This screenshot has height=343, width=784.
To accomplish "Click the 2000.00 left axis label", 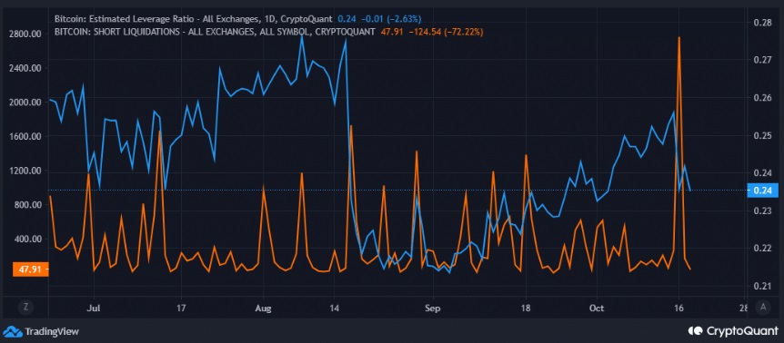I will coord(24,103).
